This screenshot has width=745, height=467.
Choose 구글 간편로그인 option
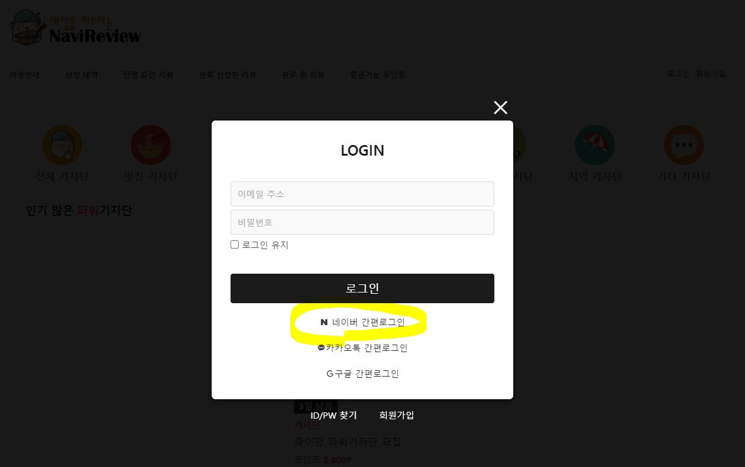tap(362, 373)
